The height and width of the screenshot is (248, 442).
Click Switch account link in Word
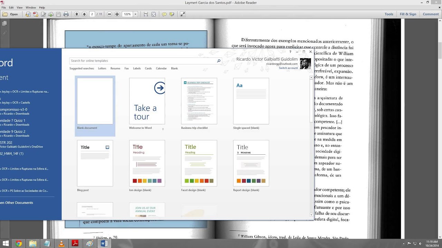tap(288, 68)
